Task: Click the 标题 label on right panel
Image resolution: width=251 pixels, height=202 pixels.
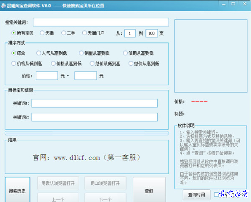Action: coord(179,114)
